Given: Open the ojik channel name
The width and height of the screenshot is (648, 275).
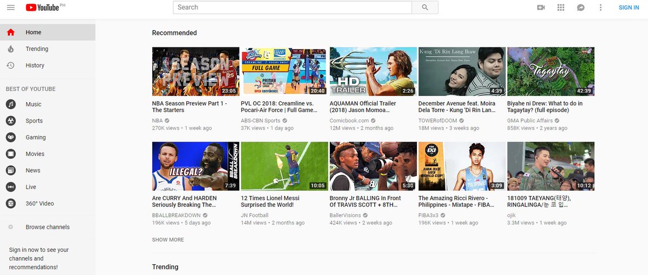Looking at the screenshot, I should (512, 215).
